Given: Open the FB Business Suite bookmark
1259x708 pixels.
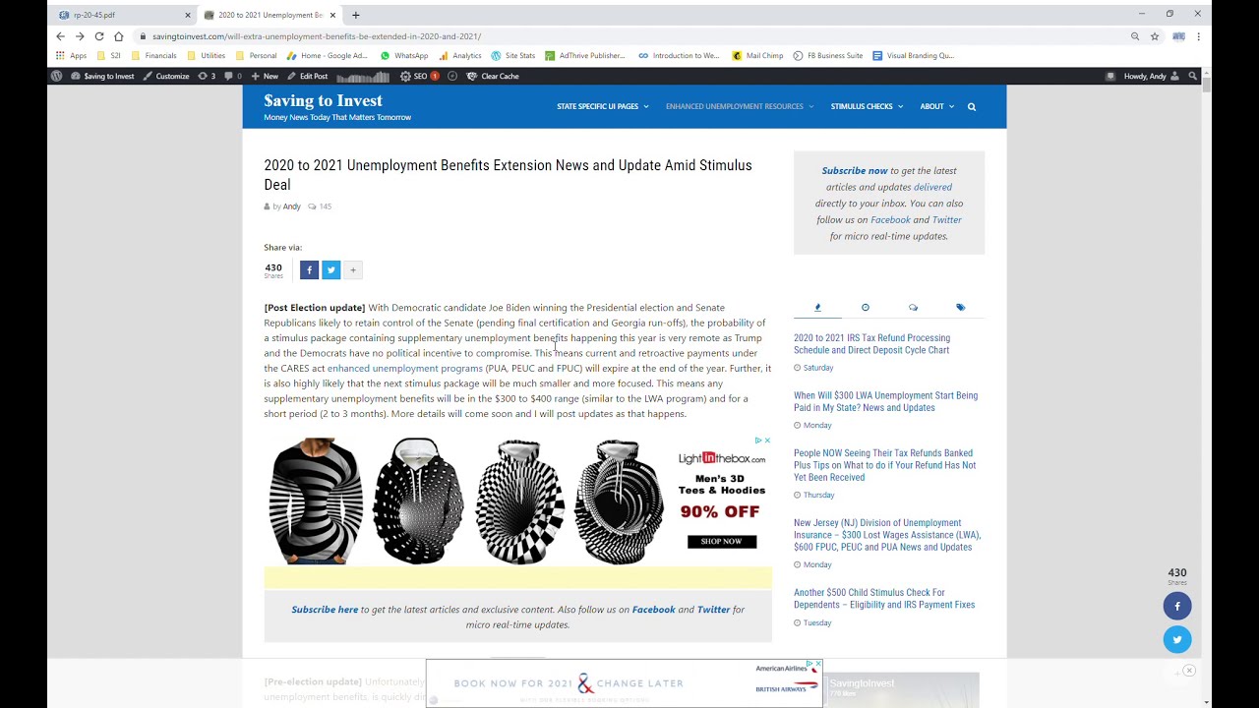Looking at the screenshot, I should coord(828,56).
